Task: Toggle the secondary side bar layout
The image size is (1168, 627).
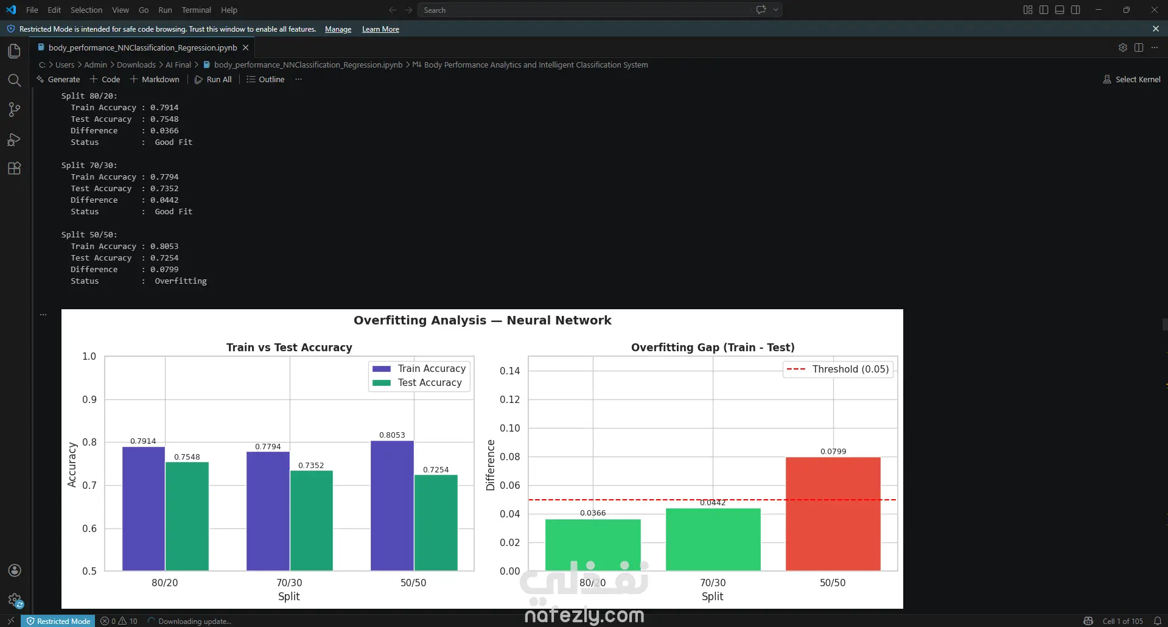Action: tap(1075, 10)
